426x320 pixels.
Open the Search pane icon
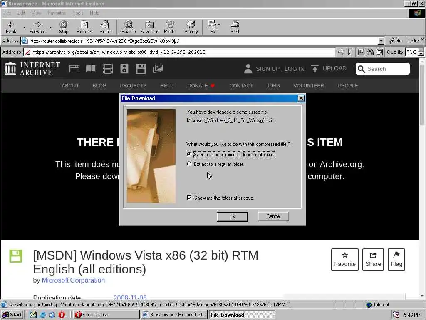click(x=129, y=27)
